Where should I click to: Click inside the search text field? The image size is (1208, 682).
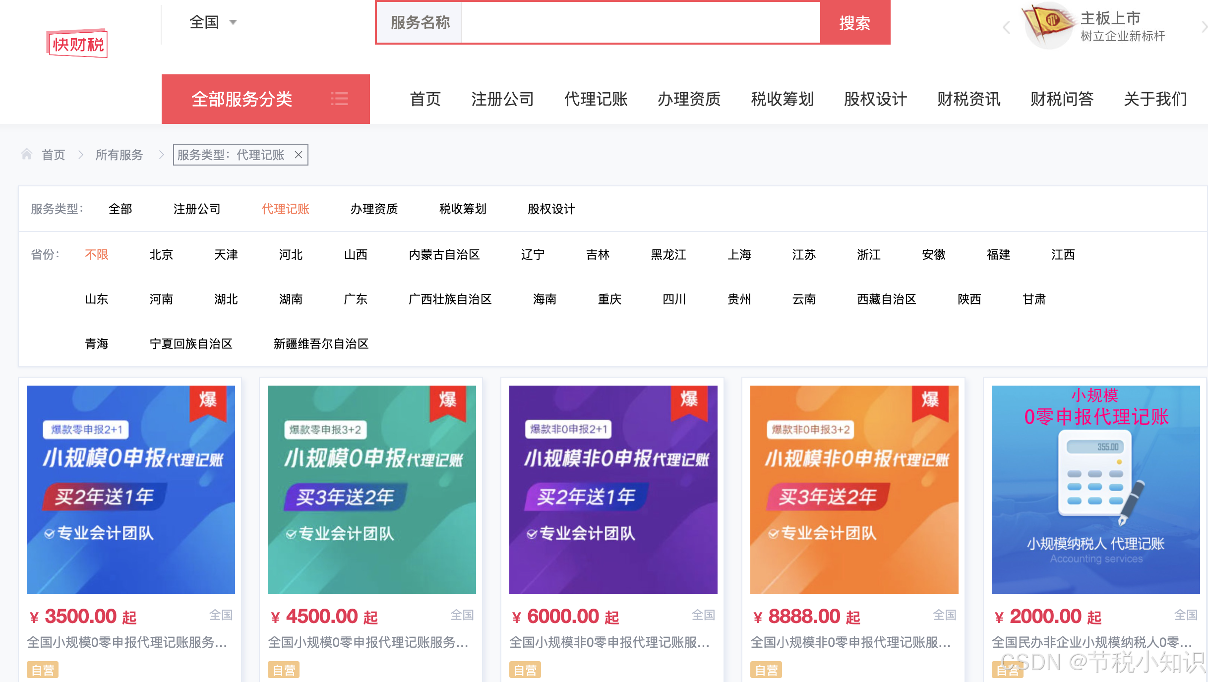click(640, 22)
